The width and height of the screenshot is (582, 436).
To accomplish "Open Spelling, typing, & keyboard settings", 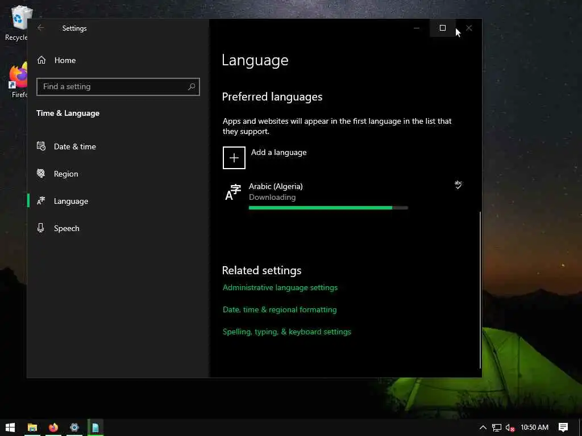I will click(287, 332).
